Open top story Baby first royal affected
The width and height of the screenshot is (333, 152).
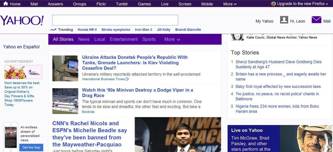click(278, 87)
